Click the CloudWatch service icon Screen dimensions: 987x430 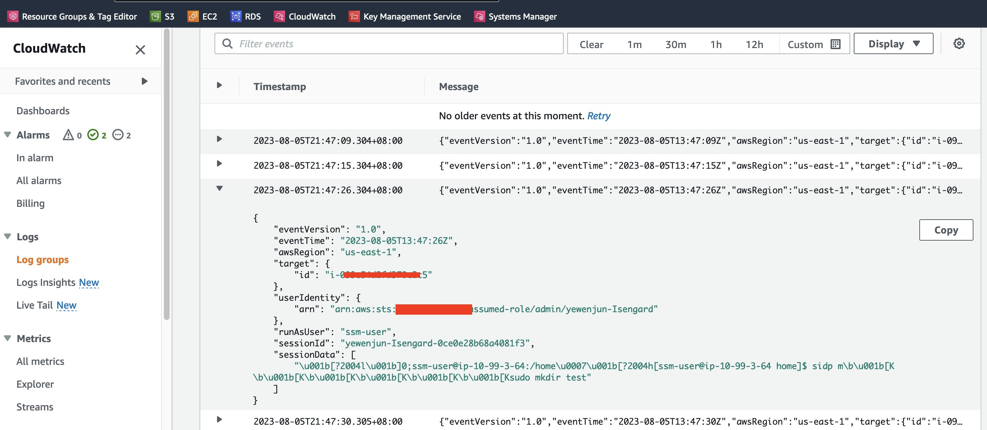(279, 16)
